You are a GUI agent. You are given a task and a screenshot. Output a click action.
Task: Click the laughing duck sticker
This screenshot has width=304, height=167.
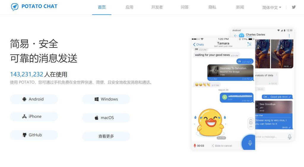click(210, 123)
